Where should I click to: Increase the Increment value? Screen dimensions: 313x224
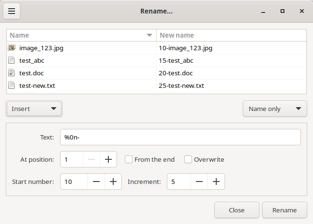pyautogui.click(x=216, y=182)
